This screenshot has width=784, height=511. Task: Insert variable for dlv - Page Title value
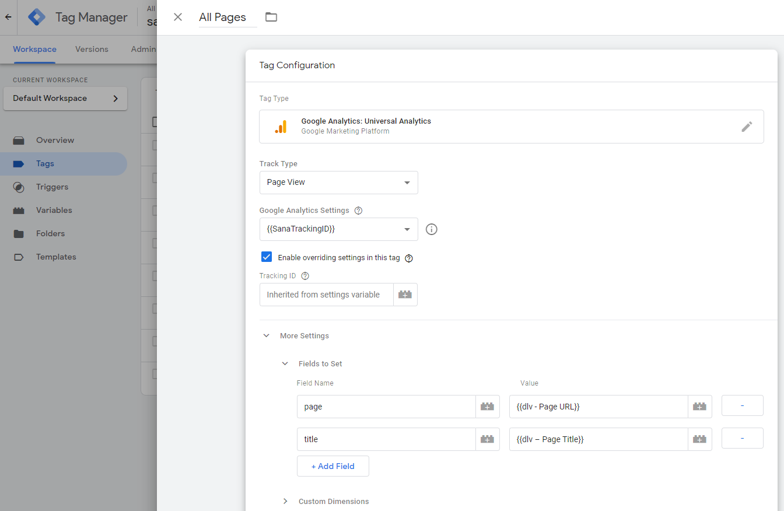tap(700, 439)
